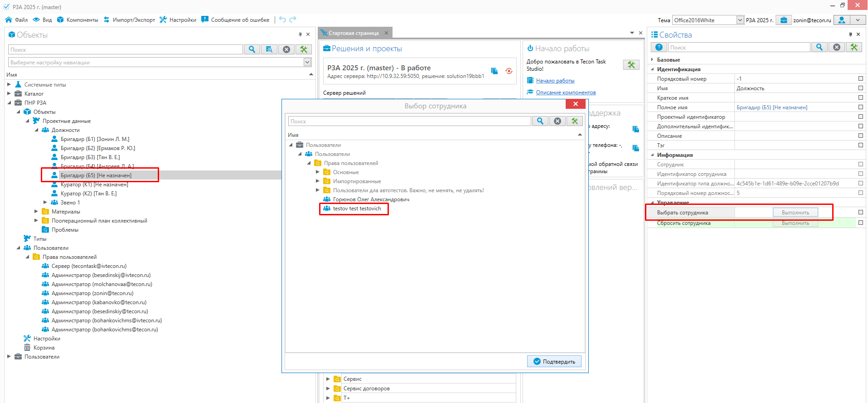Pin the Objects panel with the pushpin icon

300,34
